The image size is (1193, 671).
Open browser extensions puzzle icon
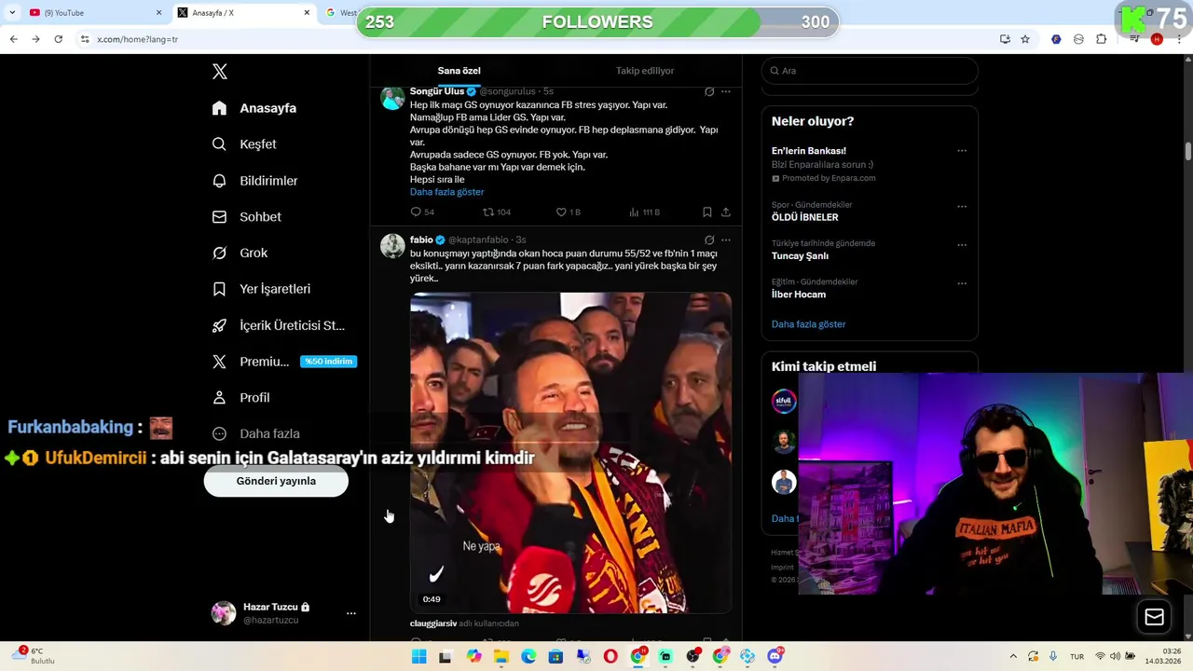point(1101,39)
